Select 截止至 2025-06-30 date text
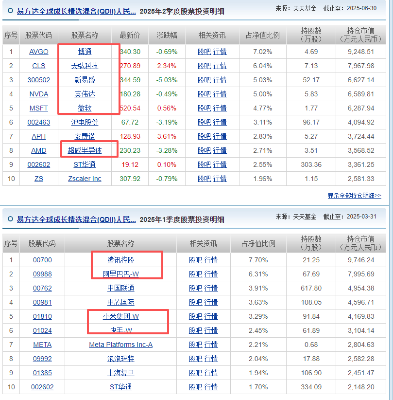The width and height of the screenshot is (393, 400). pos(350,8)
